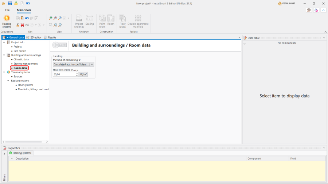
Task: Select Manifolds, fittings tree item
Action: click(x=33, y=89)
